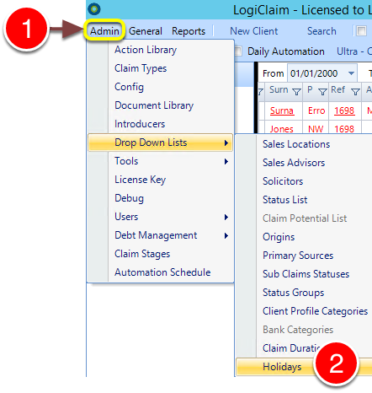The height and width of the screenshot is (393, 372).
Task: Toggle the checkbox beside Search
Action: [x=361, y=30]
